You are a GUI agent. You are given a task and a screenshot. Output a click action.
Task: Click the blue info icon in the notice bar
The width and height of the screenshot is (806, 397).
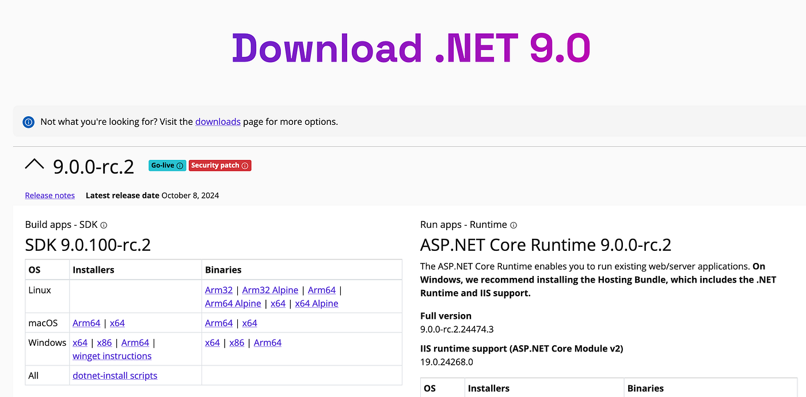click(28, 122)
